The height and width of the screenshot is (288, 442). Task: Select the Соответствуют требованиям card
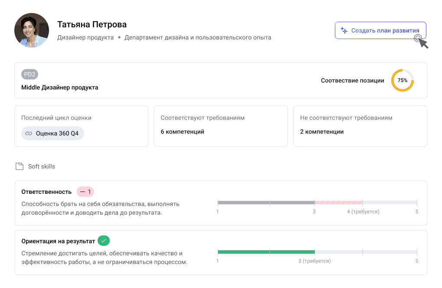[220, 126]
